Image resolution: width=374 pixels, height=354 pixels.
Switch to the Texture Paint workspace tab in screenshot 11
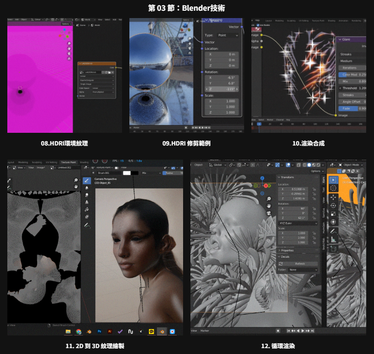pos(68,162)
